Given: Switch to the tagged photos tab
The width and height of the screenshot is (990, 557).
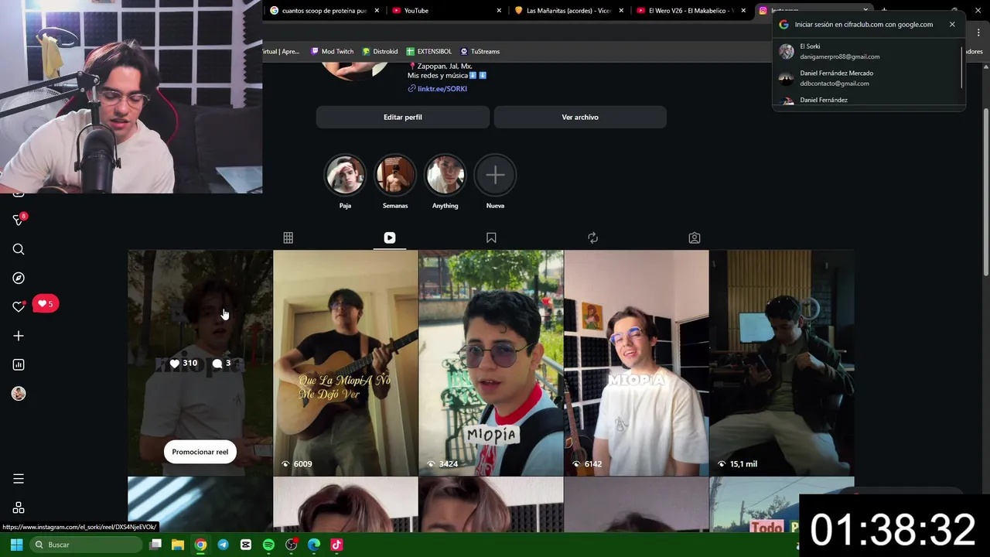Looking at the screenshot, I should tap(695, 237).
